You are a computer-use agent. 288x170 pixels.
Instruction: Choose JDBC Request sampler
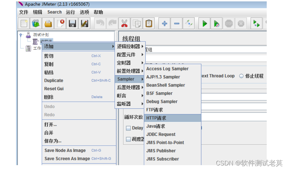coord(173,134)
